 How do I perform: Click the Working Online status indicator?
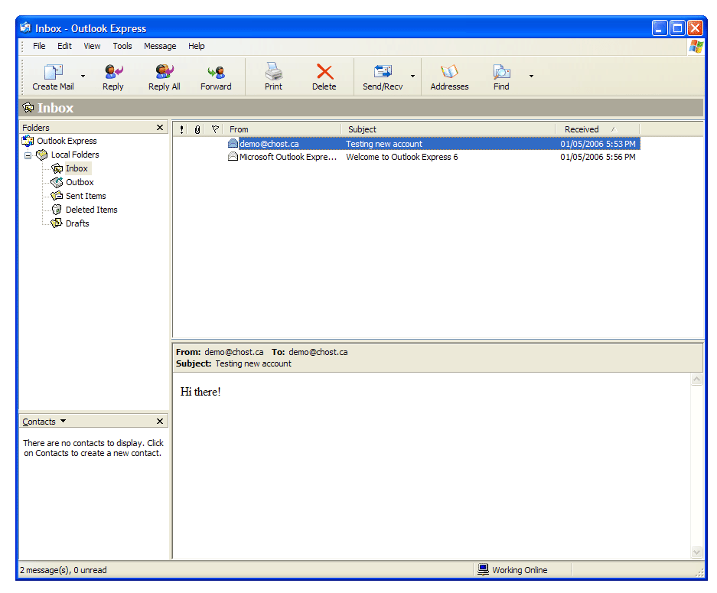click(x=513, y=570)
